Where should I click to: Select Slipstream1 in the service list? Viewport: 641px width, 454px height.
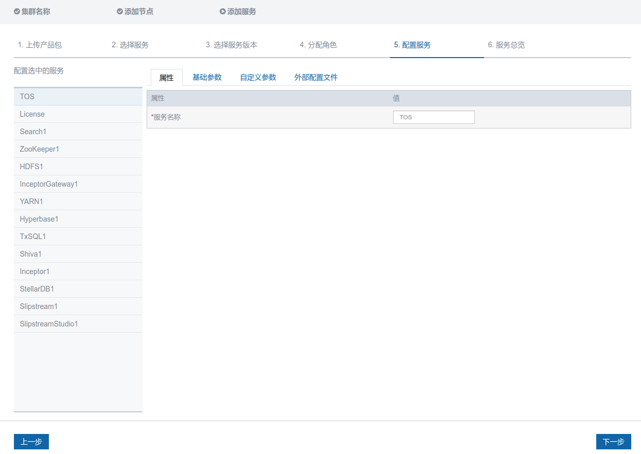pyautogui.click(x=78, y=306)
